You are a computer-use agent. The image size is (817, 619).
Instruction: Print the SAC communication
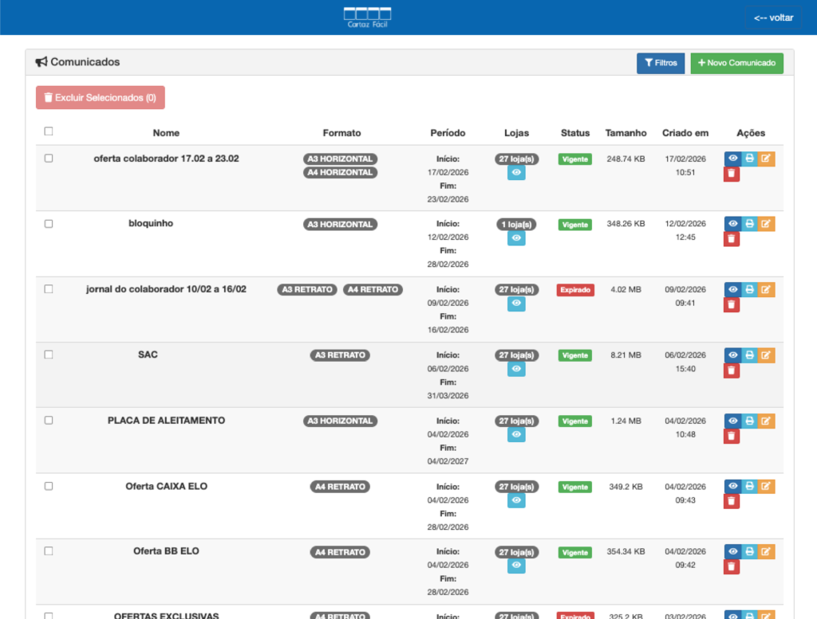pos(749,355)
